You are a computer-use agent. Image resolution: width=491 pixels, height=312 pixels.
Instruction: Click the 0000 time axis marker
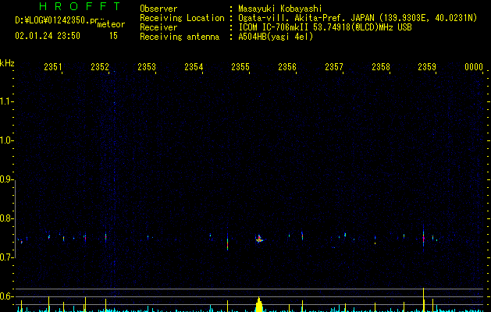pos(474,67)
